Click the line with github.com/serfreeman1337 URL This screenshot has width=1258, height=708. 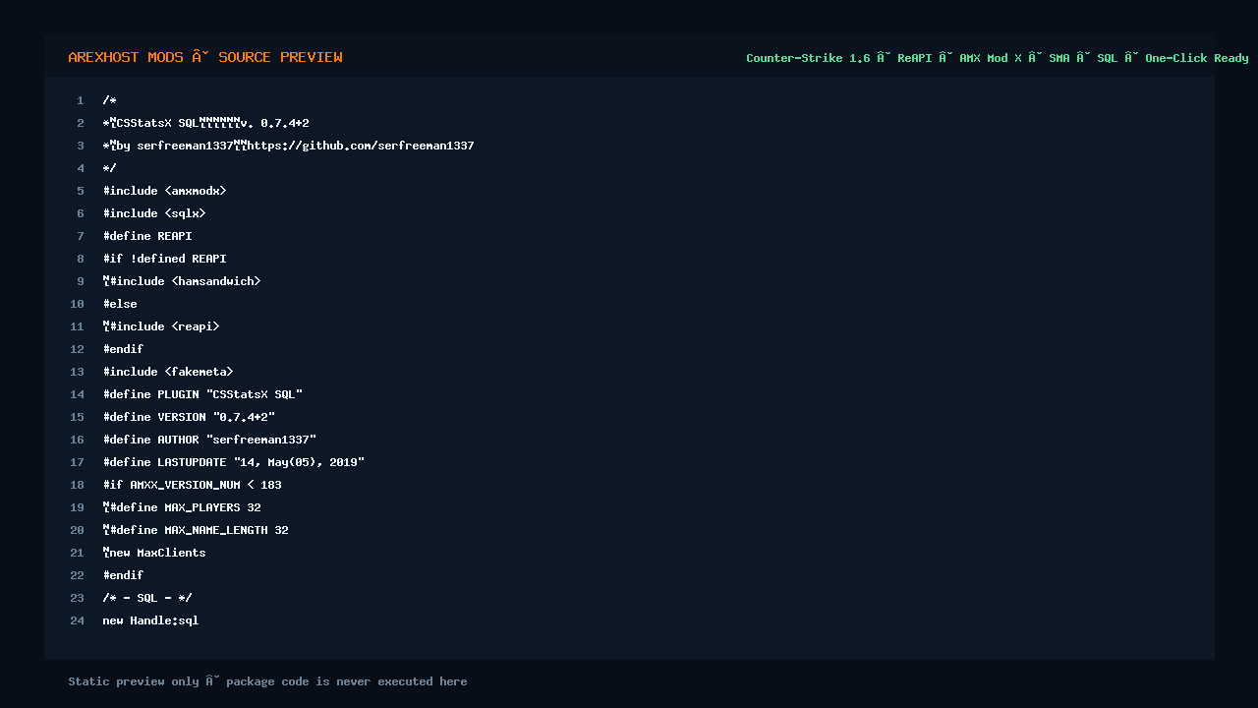(288, 146)
